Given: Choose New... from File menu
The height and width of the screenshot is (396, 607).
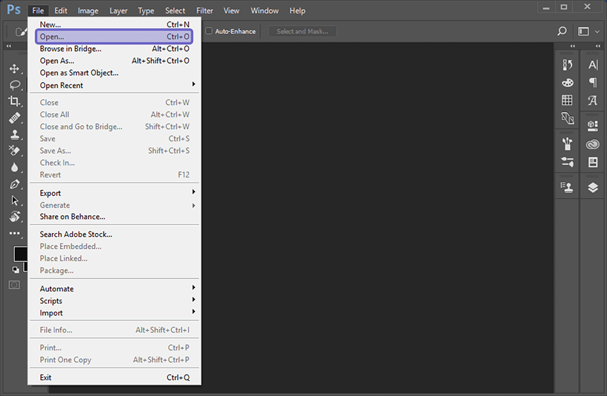Looking at the screenshot, I should click(x=114, y=24).
